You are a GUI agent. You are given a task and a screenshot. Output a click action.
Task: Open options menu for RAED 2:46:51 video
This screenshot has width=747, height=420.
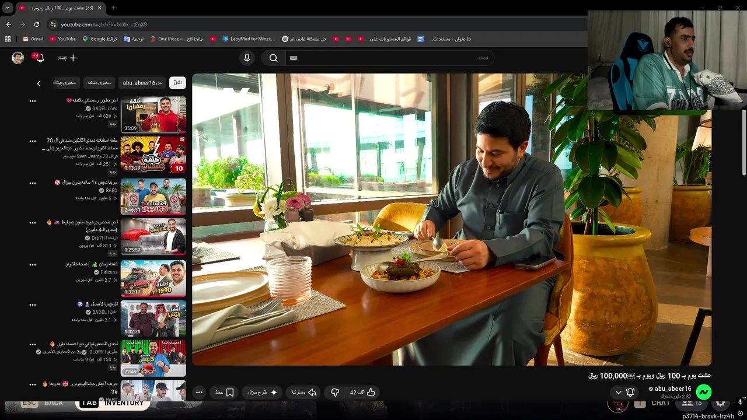point(33,183)
